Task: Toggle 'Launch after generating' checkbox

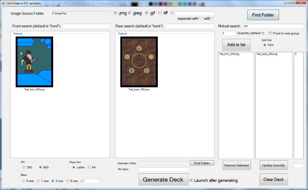Action: click(191, 180)
